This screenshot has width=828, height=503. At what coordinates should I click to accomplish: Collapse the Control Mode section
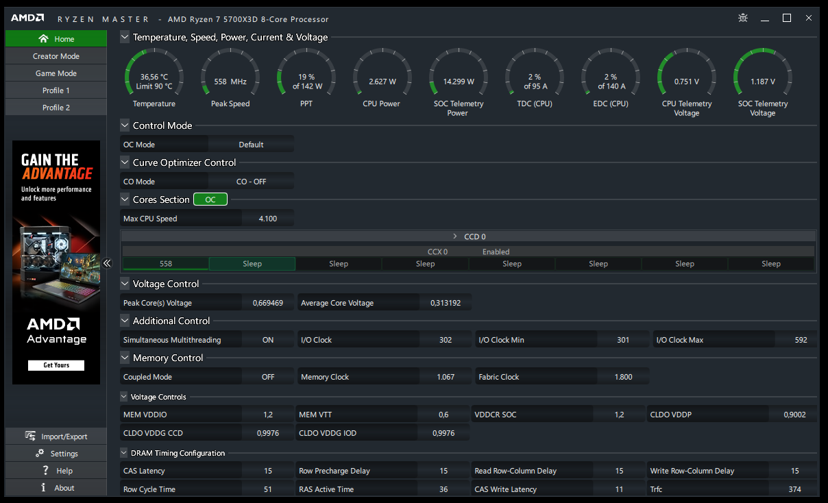click(125, 125)
